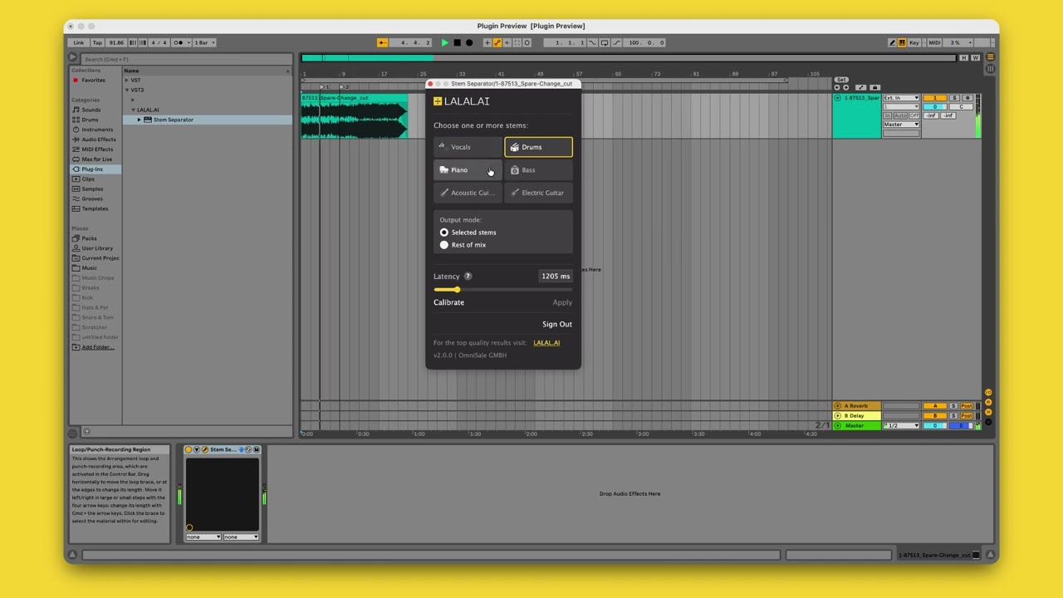Select the Bass stem button
The width and height of the screenshot is (1063, 598).
538,170
